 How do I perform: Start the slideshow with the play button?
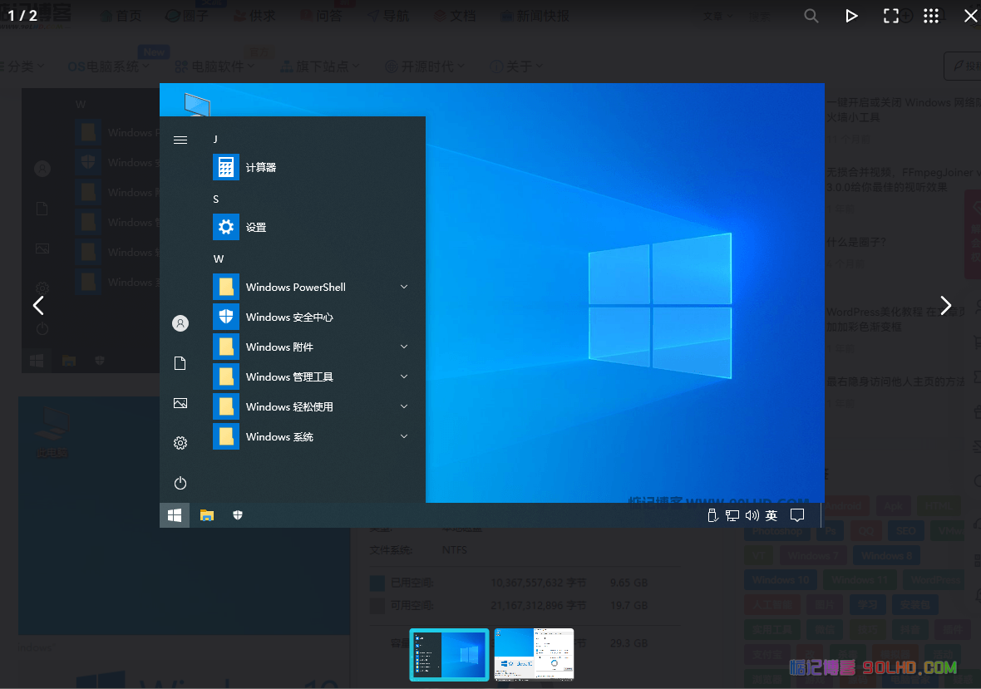(850, 17)
